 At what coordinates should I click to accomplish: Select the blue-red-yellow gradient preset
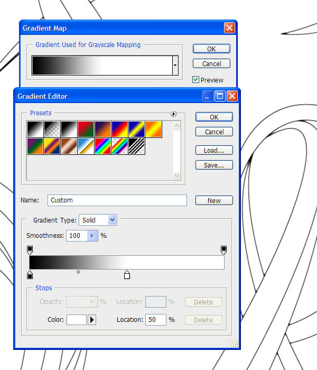click(x=120, y=129)
